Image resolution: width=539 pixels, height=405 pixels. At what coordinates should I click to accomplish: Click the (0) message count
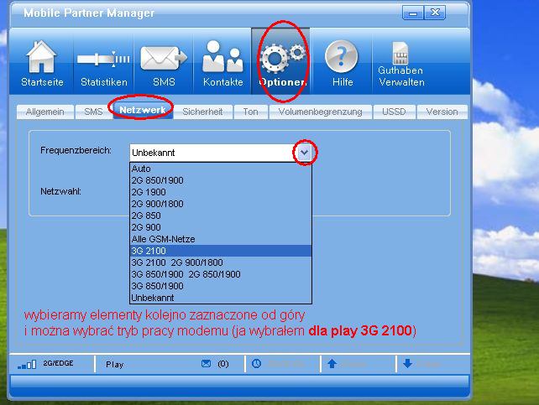[x=222, y=364]
